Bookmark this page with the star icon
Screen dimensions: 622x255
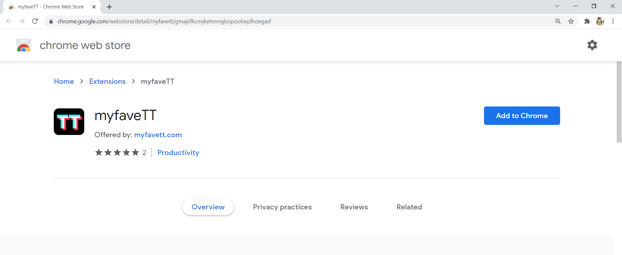[571, 21]
